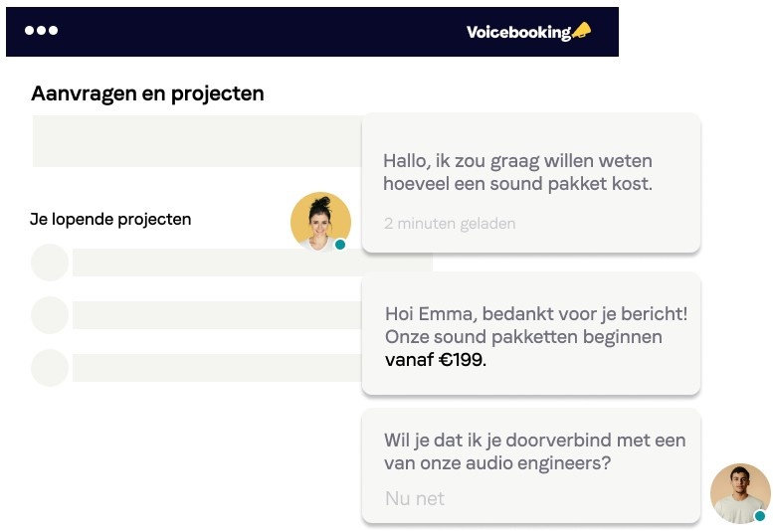Click the "Aanvragen en projecten" heading

[x=147, y=93]
